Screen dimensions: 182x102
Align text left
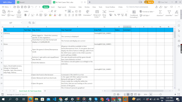pos(66,15)
